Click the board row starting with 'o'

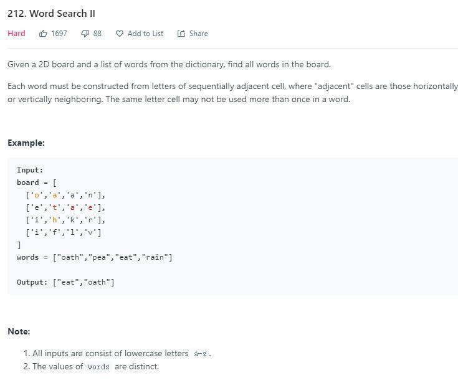(x=65, y=195)
